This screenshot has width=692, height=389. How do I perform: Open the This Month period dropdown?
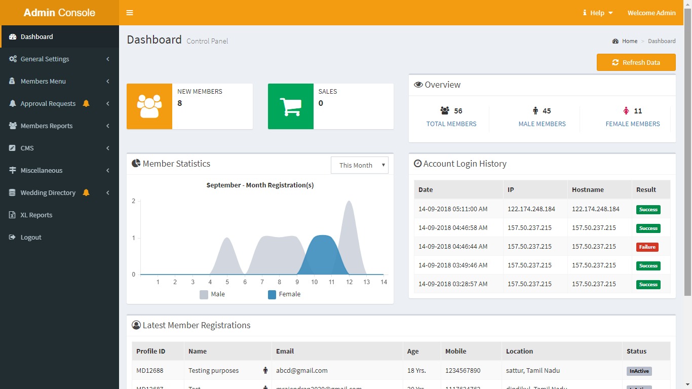point(359,165)
